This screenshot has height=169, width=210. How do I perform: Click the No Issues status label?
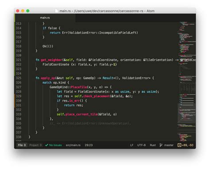(55, 145)
